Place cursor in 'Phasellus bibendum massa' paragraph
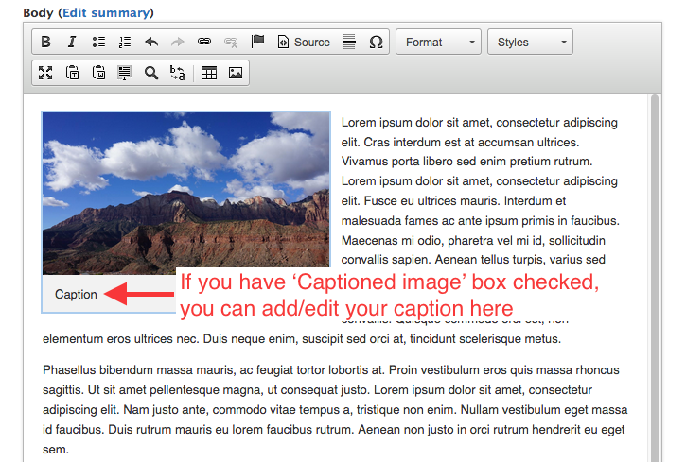The width and height of the screenshot is (686, 462). pos(335,410)
